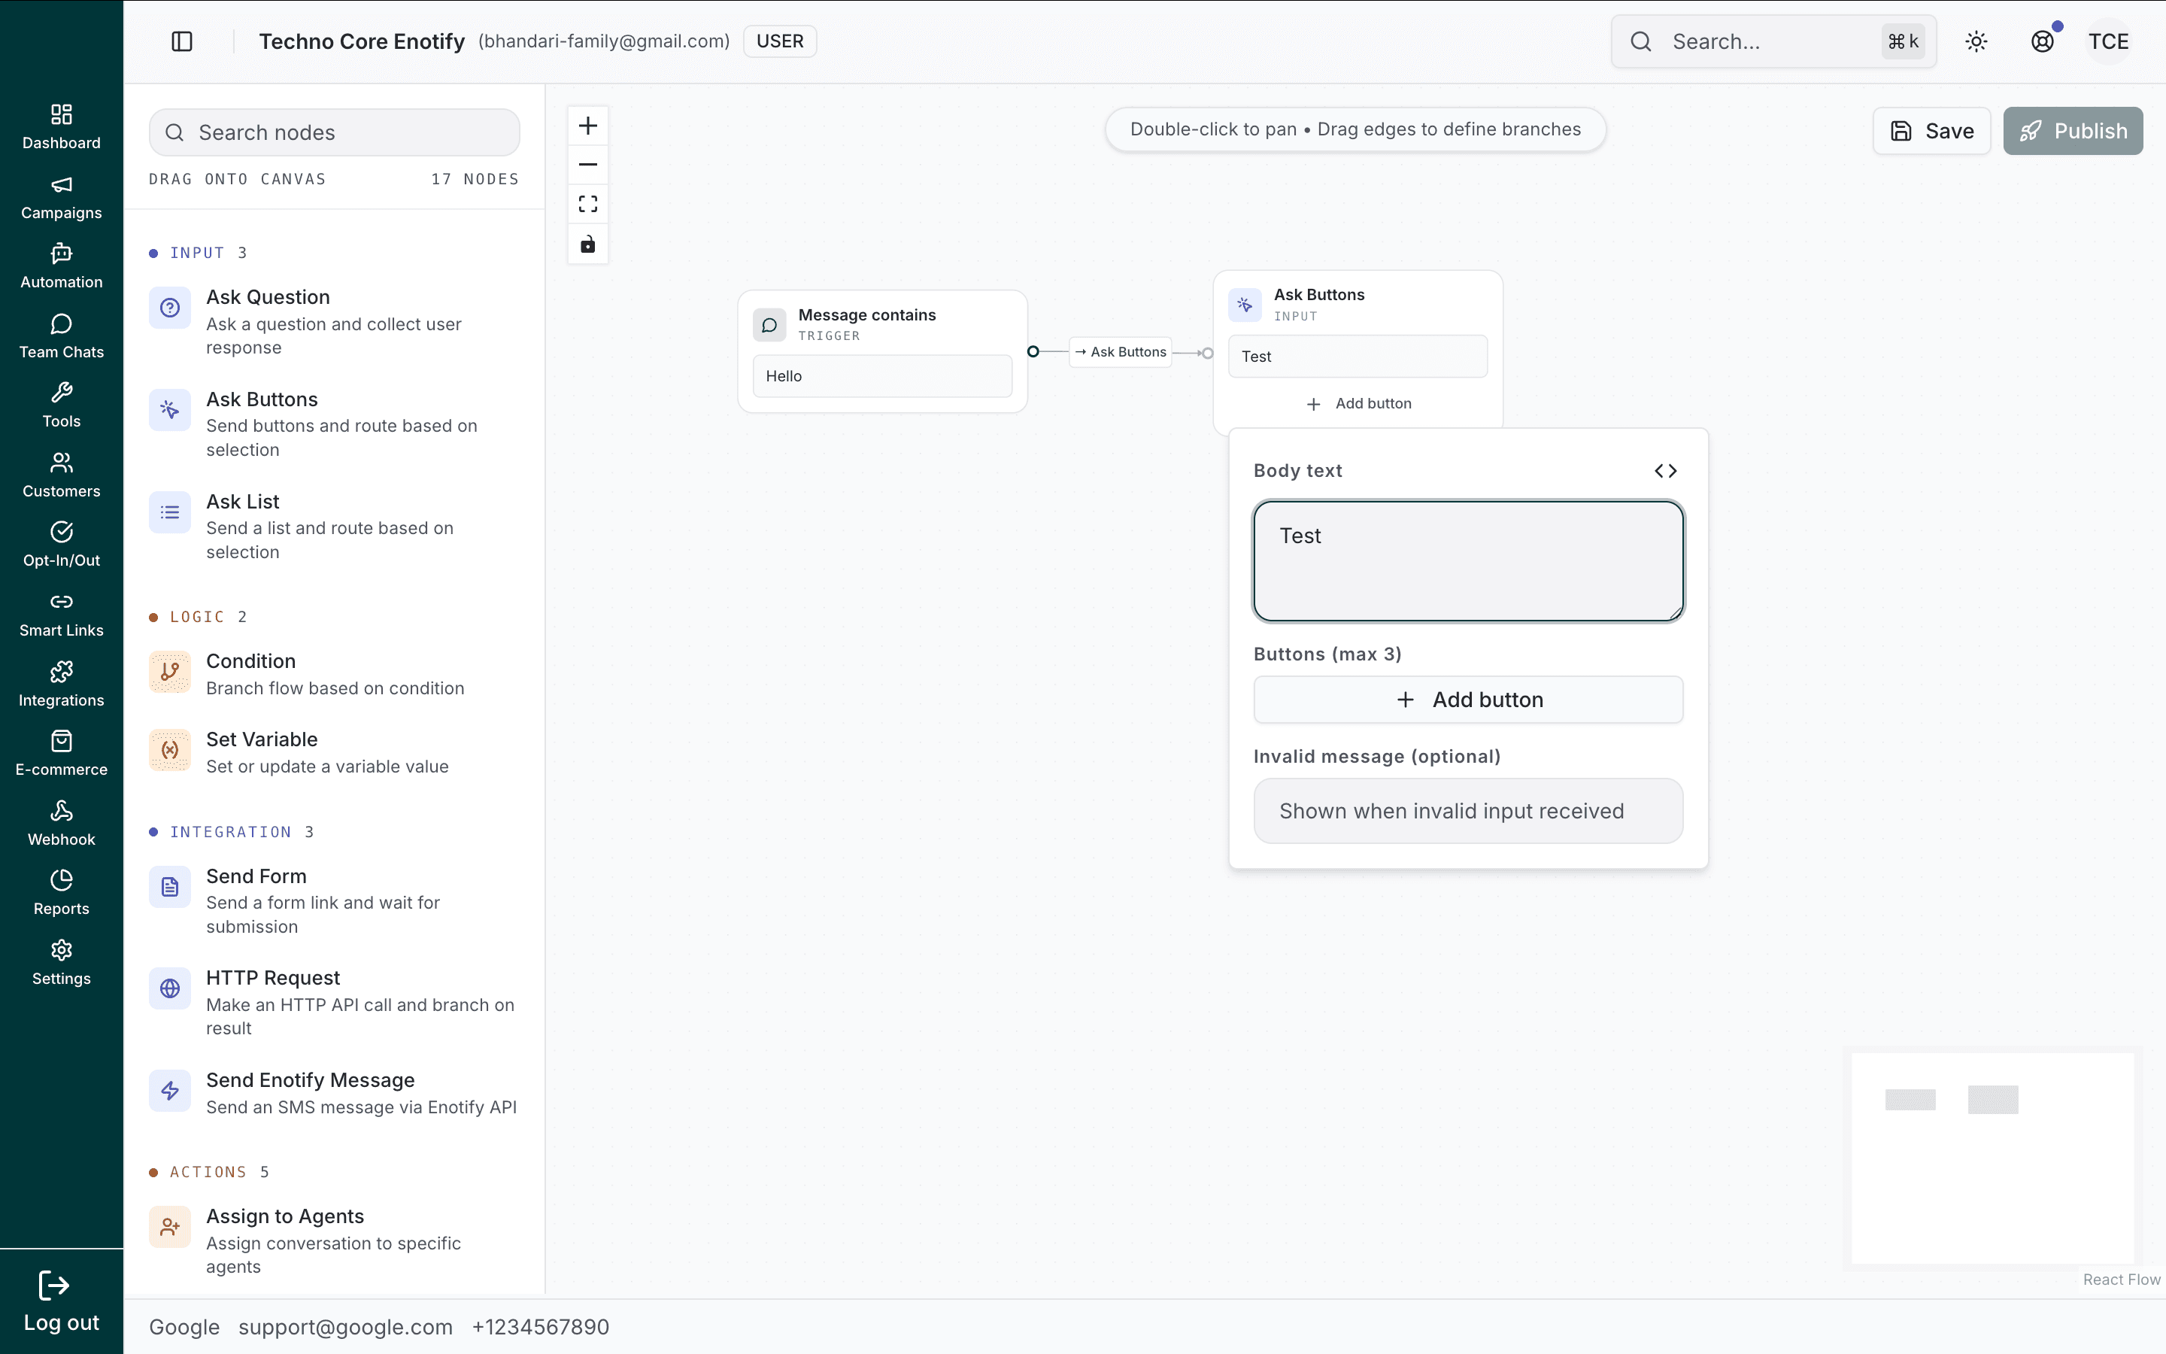The image size is (2166, 1354).
Task: Save the automation flow
Action: coord(1931,131)
